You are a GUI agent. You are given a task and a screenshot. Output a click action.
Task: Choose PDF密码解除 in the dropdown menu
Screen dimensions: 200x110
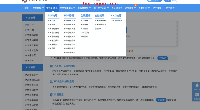pos(53,28)
